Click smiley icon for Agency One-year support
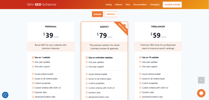 coord(87,66)
